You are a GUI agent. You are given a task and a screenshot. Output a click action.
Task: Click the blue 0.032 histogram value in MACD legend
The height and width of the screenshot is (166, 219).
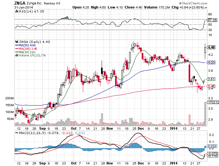pyautogui.click(x=80, y=133)
